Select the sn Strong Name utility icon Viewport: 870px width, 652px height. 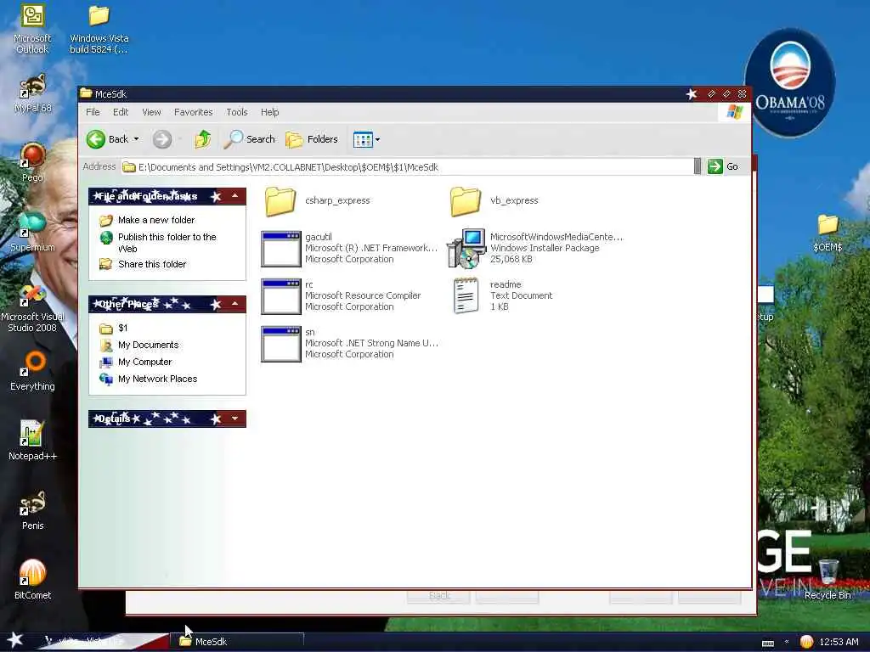tap(281, 345)
